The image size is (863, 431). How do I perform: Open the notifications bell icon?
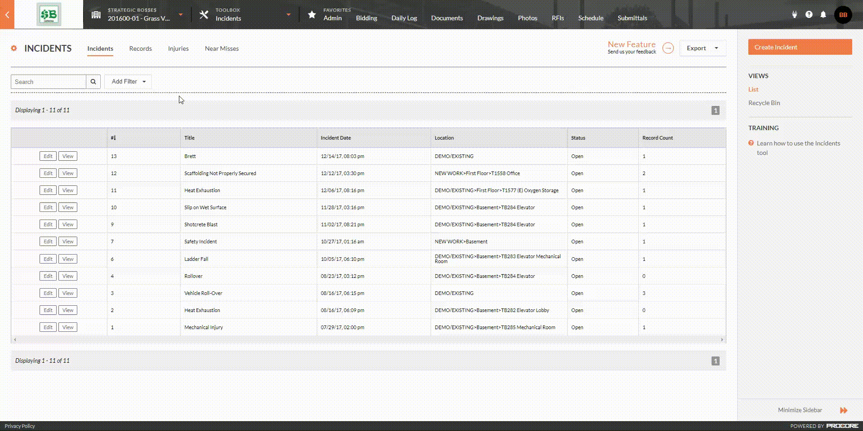[x=823, y=15]
